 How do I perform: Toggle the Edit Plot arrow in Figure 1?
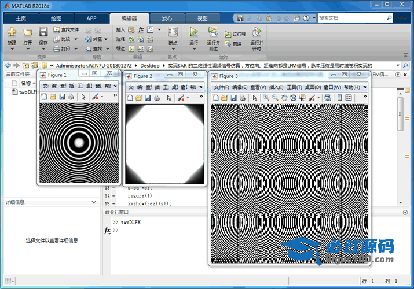pyautogui.click(x=83, y=97)
